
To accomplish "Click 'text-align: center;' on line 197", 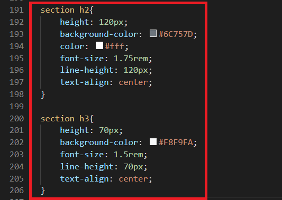I will [106, 82].
